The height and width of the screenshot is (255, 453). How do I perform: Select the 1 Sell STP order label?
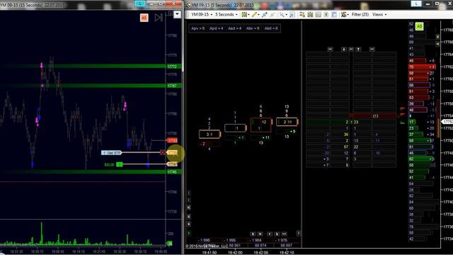[111, 153]
